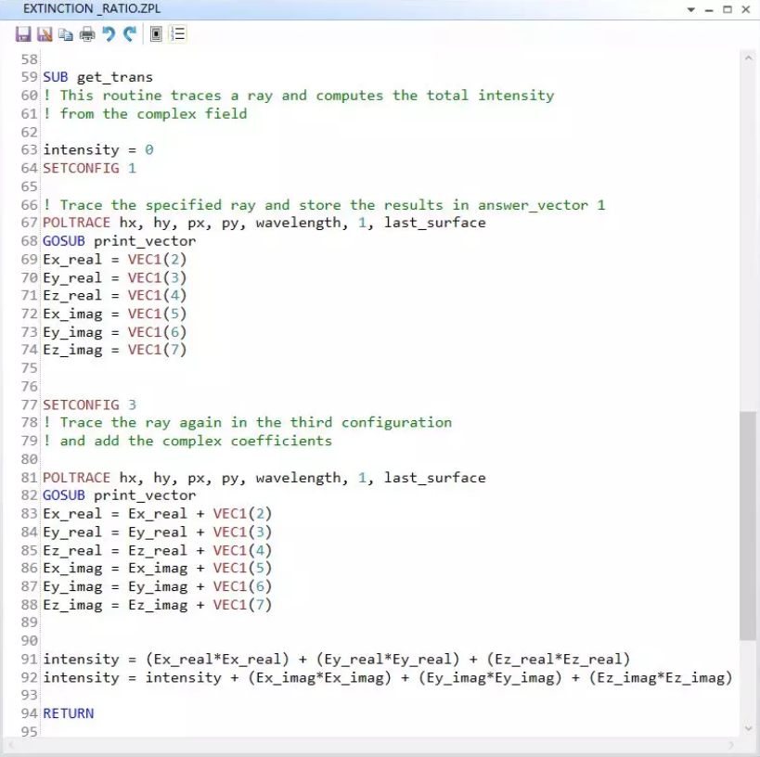The width and height of the screenshot is (760, 757).
Task: Select the EXTINCTION_RATIO.ZPL title tab
Action: coord(77,9)
